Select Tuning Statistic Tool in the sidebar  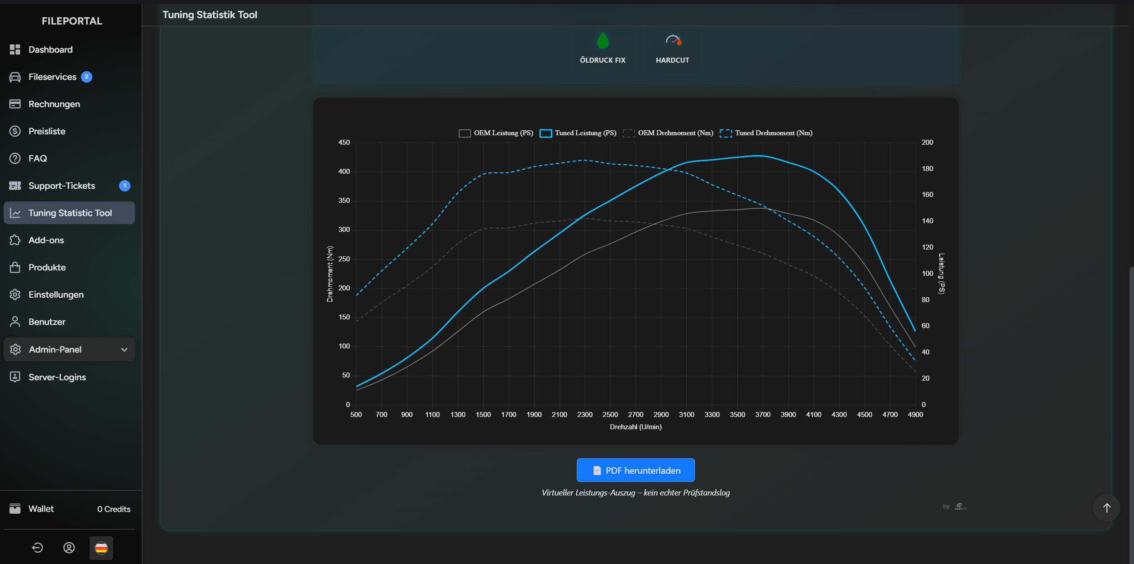pyautogui.click(x=70, y=213)
